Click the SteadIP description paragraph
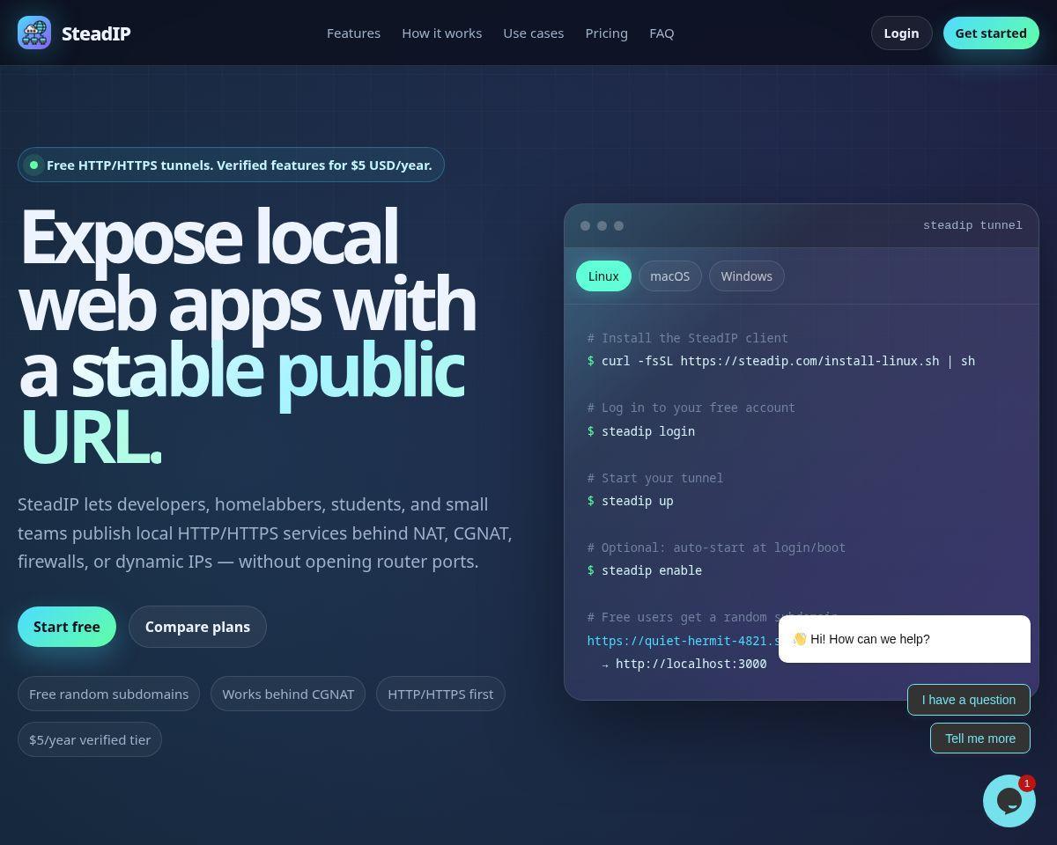Image resolution: width=1057 pixels, height=845 pixels. (265, 533)
